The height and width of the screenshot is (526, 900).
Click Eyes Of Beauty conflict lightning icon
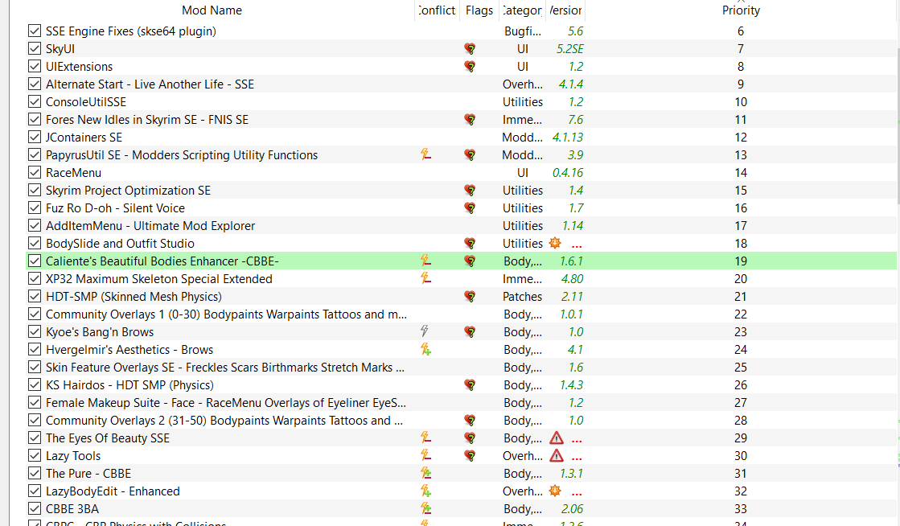click(x=425, y=438)
